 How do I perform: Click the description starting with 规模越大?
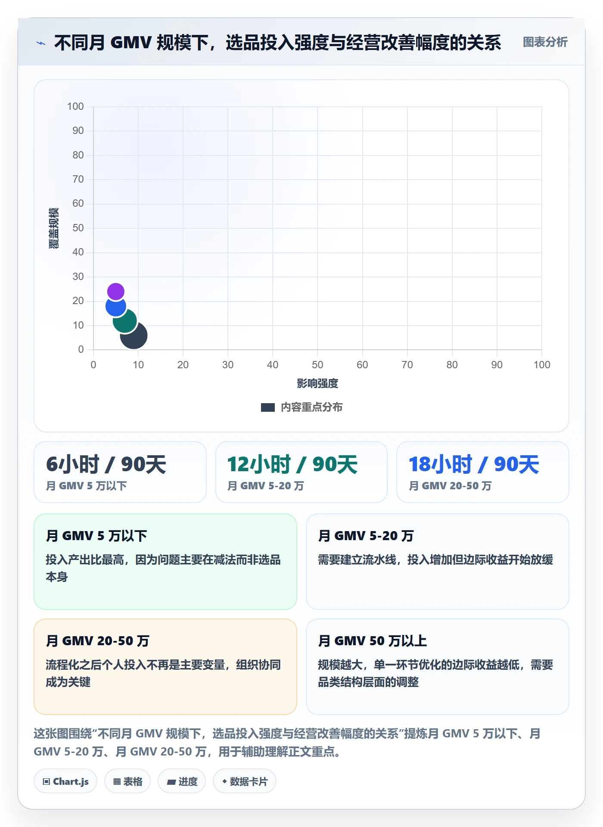(435, 673)
